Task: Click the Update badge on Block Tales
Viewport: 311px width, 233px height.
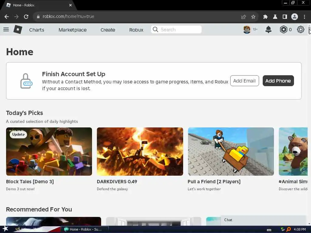Action: (x=19, y=134)
